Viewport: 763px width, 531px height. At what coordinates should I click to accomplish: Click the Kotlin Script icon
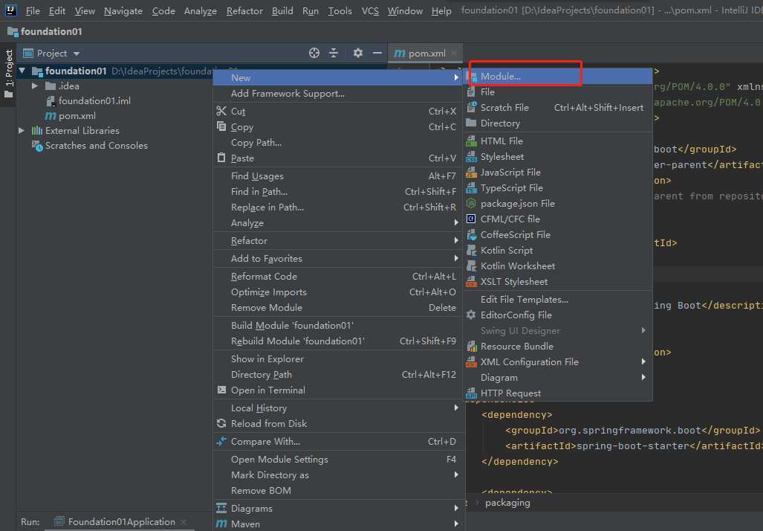click(471, 250)
